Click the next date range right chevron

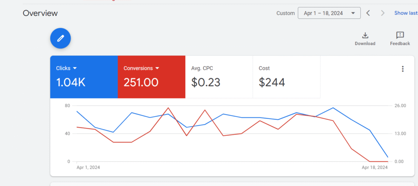[x=382, y=13]
